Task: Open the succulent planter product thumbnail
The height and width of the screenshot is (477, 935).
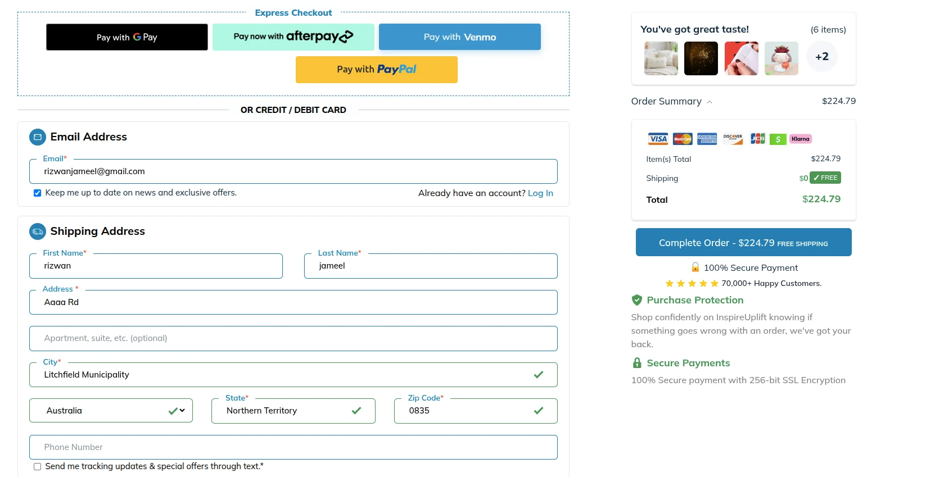Action: pyautogui.click(x=782, y=58)
